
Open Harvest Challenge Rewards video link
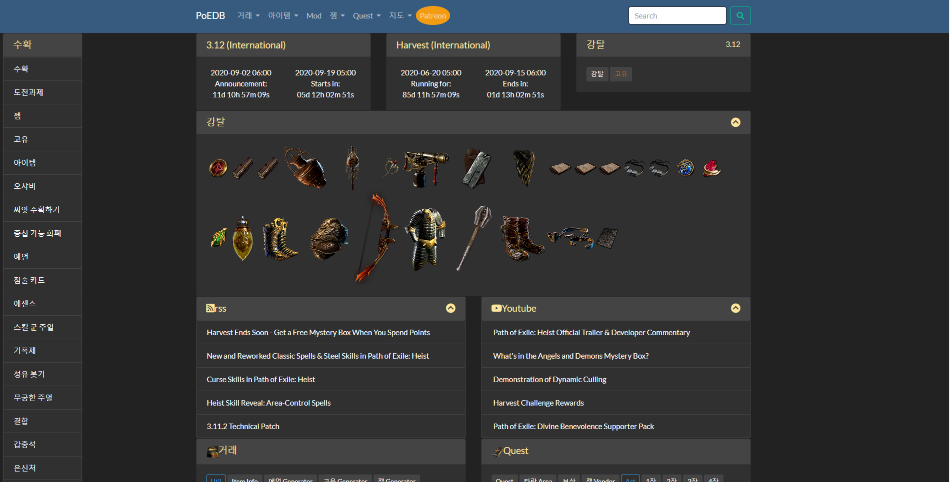click(538, 403)
